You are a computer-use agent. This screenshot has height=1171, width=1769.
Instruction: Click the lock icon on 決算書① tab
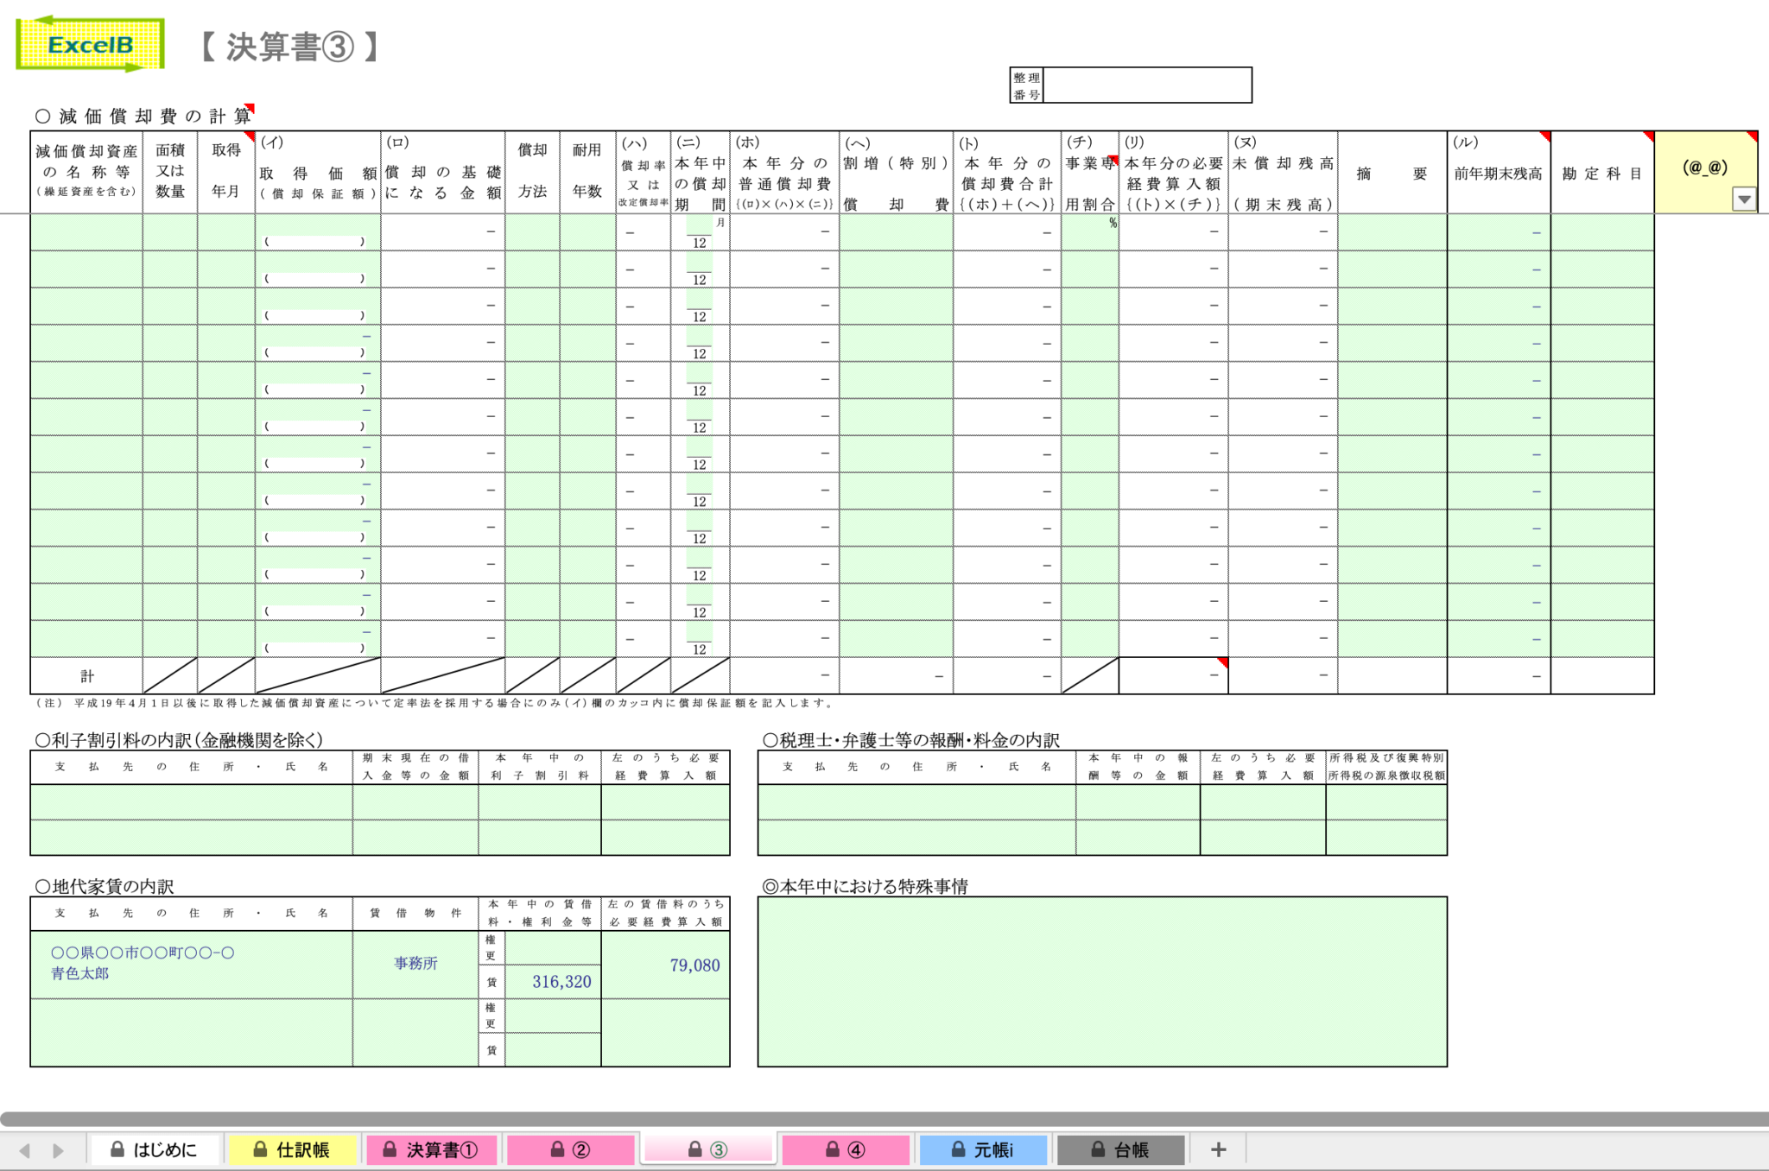[x=391, y=1149]
